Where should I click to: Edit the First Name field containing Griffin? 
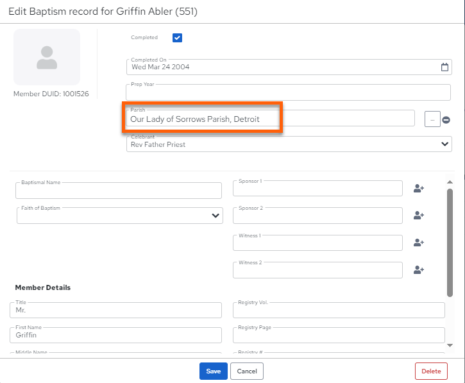(x=115, y=336)
